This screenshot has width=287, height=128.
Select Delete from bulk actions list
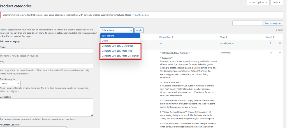point(120,41)
